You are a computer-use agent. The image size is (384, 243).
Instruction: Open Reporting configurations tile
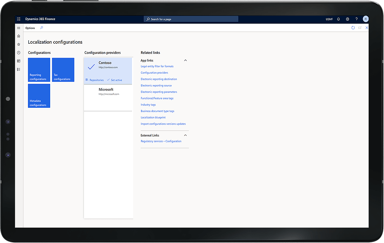point(39,70)
